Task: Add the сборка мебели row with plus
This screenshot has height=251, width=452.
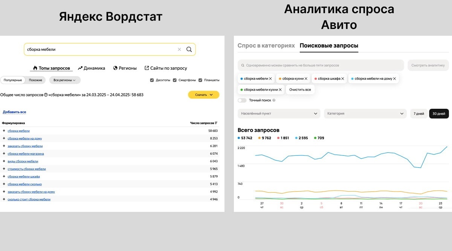Action: pyautogui.click(x=4, y=131)
